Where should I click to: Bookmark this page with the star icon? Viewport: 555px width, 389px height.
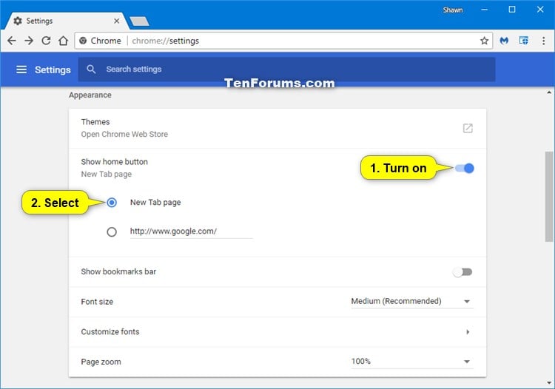(484, 41)
